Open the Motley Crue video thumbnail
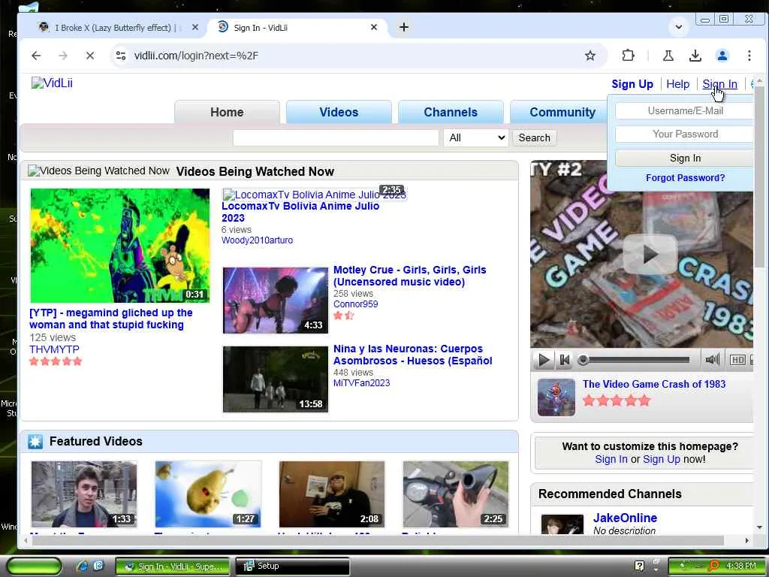The image size is (769, 577). (276, 301)
